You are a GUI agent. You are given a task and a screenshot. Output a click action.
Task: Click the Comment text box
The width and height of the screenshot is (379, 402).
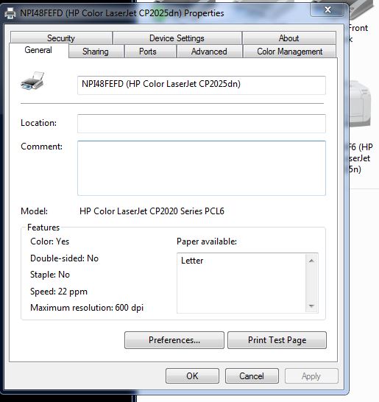(x=202, y=168)
